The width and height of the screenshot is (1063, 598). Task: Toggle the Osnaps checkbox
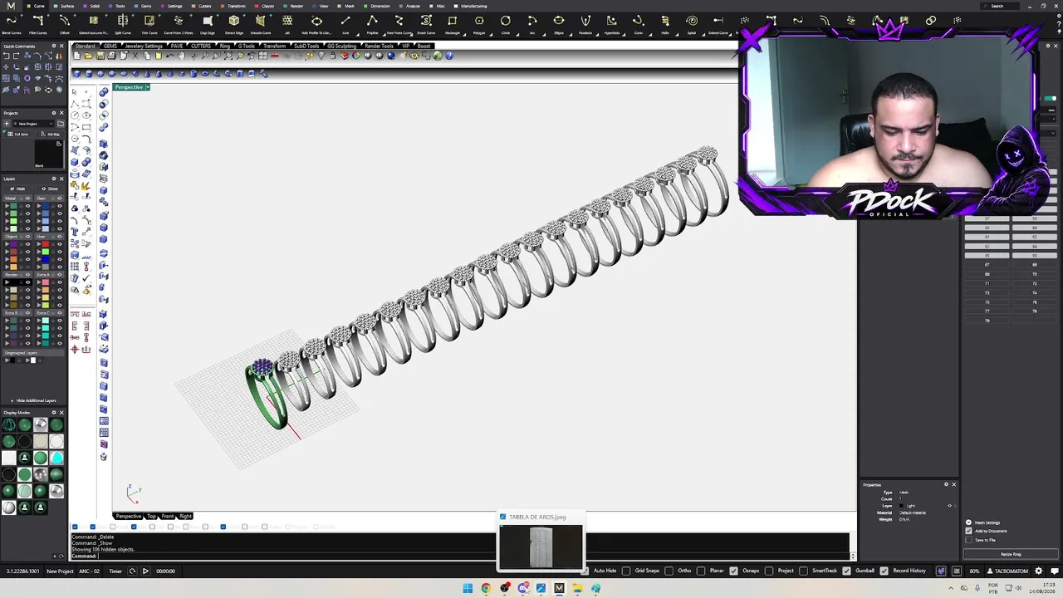(x=735, y=571)
